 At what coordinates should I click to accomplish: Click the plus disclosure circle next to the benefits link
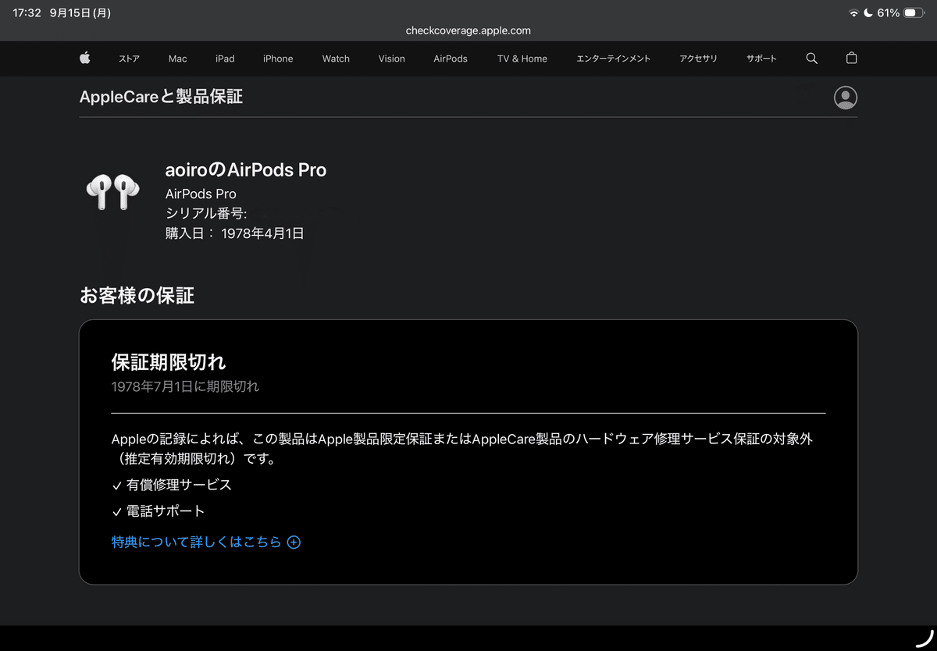(x=294, y=542)
